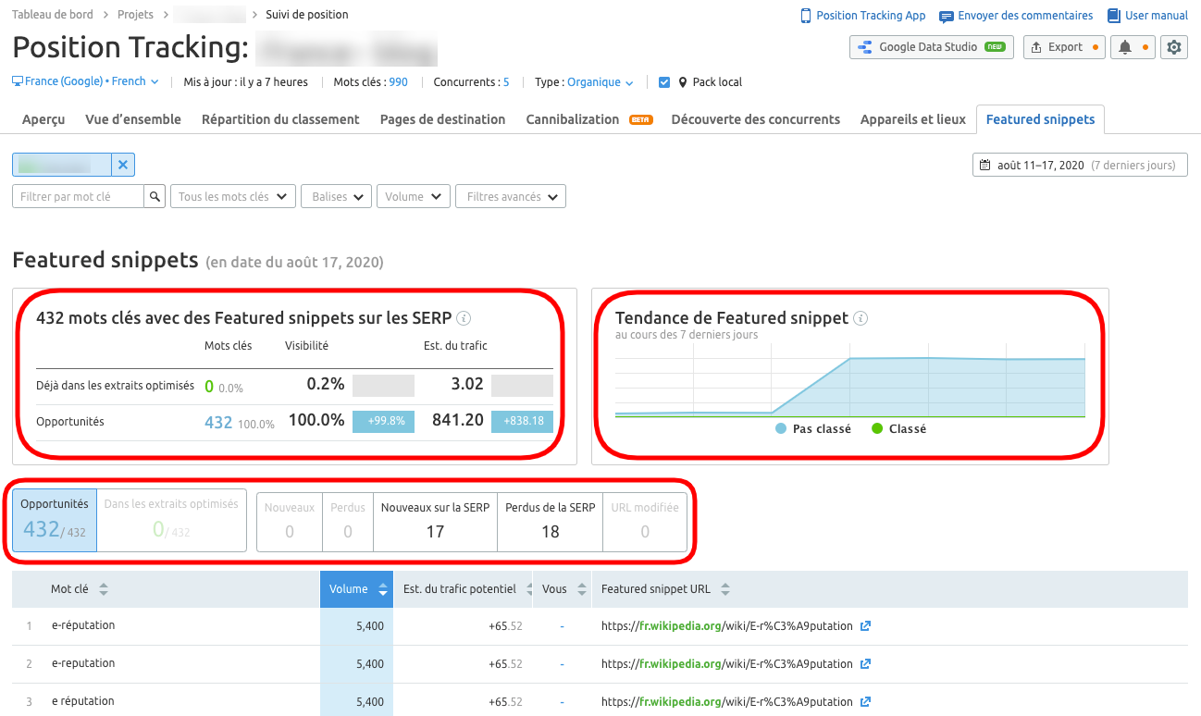Click the Pas classé legend color dot
The image size is (1201, 716).
click(x=781, y=429)
